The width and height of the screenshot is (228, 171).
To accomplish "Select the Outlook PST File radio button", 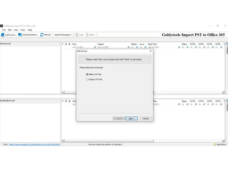I will click(87, 79).
